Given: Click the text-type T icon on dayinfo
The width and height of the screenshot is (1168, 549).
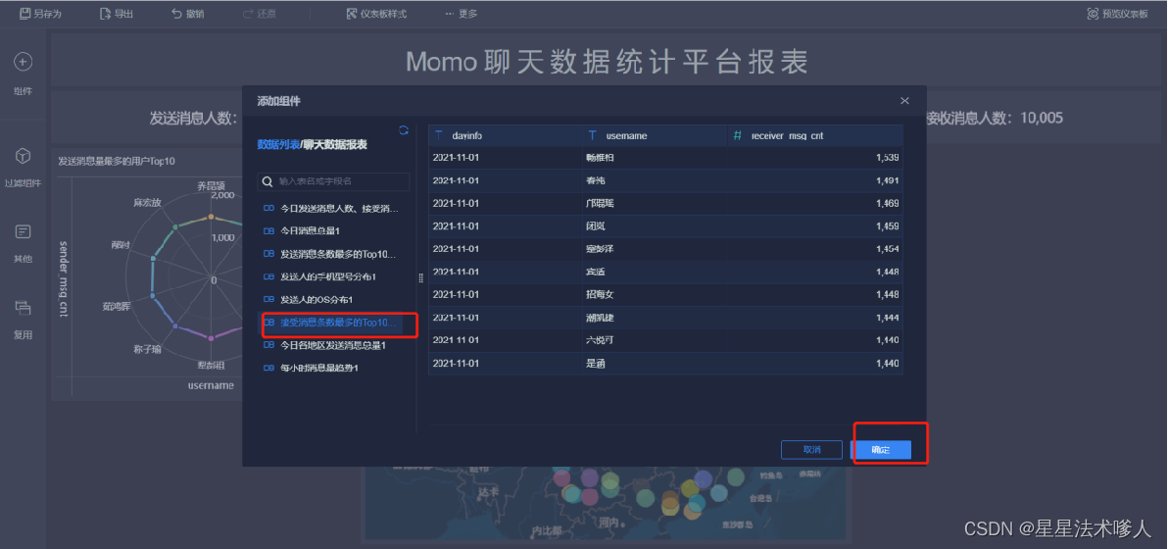Looking at the screenshot, I should 440,135.
